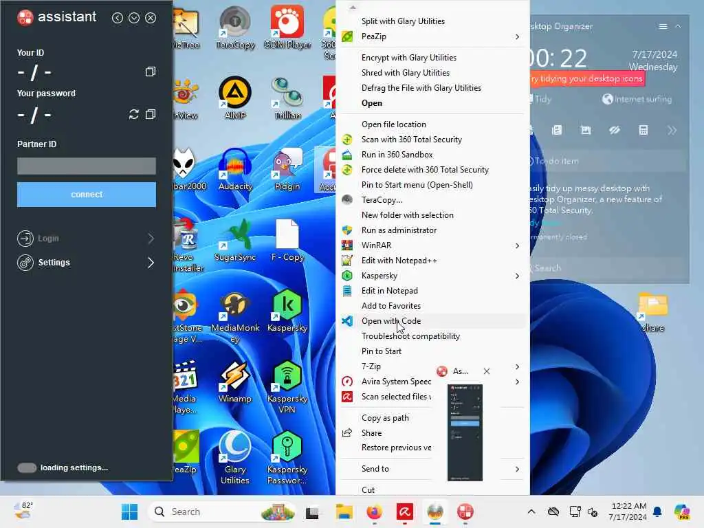Toggle the loading settings switch

click(27, 467)
